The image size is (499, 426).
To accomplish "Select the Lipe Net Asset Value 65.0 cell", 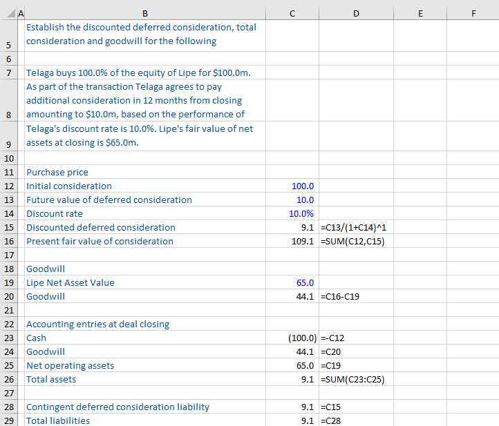I will pyautogui.click(x=304, y=282).
